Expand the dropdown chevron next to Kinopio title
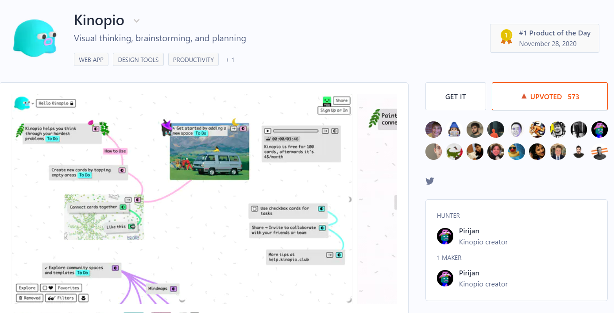This screenshot has height=313, width=614. point(137,21)
